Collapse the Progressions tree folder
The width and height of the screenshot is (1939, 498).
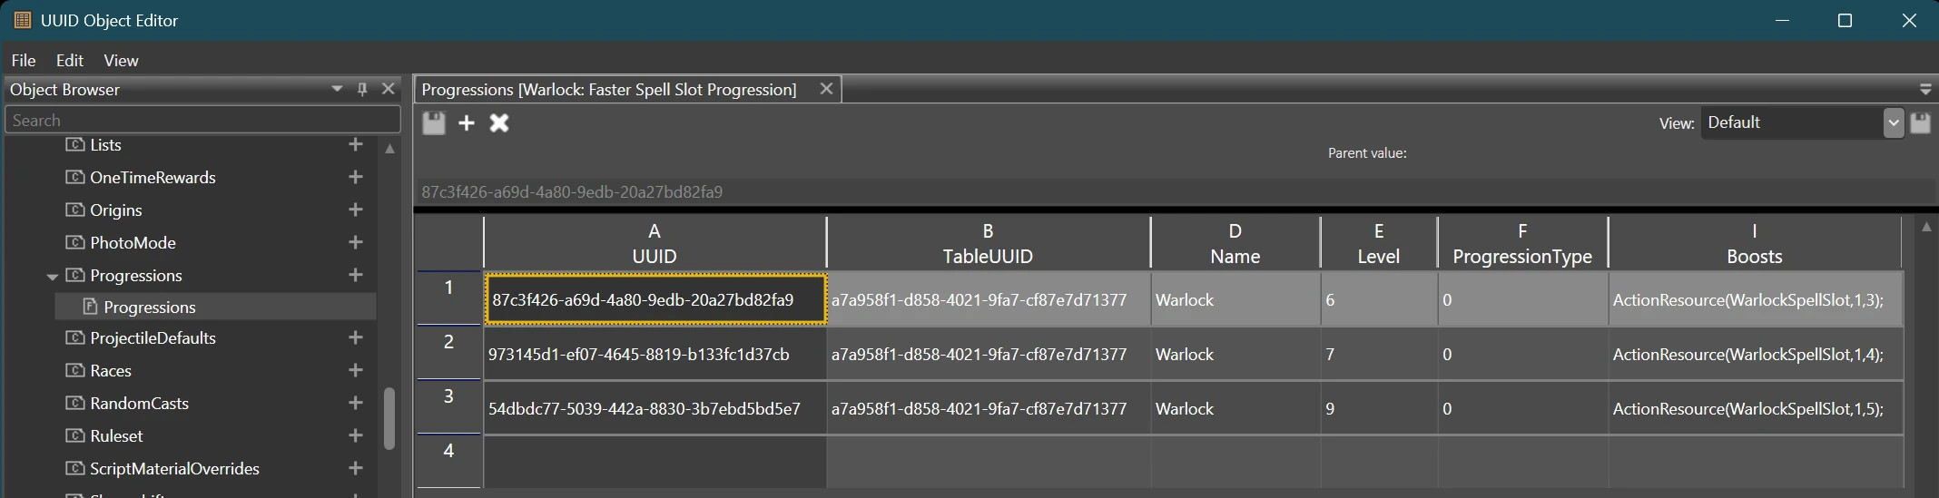53,276
